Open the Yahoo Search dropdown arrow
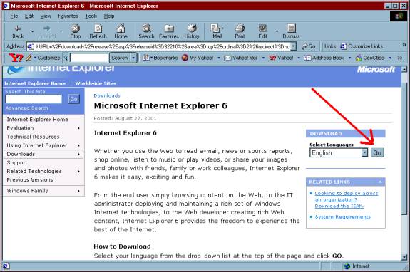 click(133, 58)
